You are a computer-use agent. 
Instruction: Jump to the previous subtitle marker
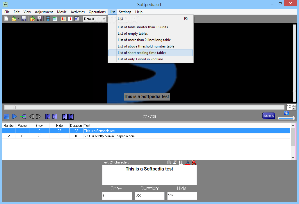tap(48, 116)
